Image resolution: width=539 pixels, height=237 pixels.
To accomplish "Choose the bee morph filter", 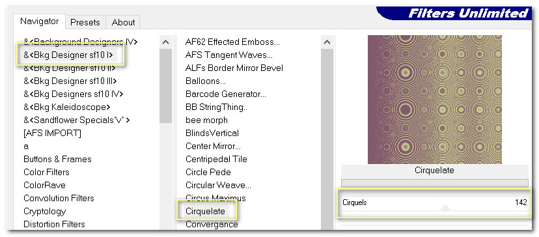I will [206, 120].
